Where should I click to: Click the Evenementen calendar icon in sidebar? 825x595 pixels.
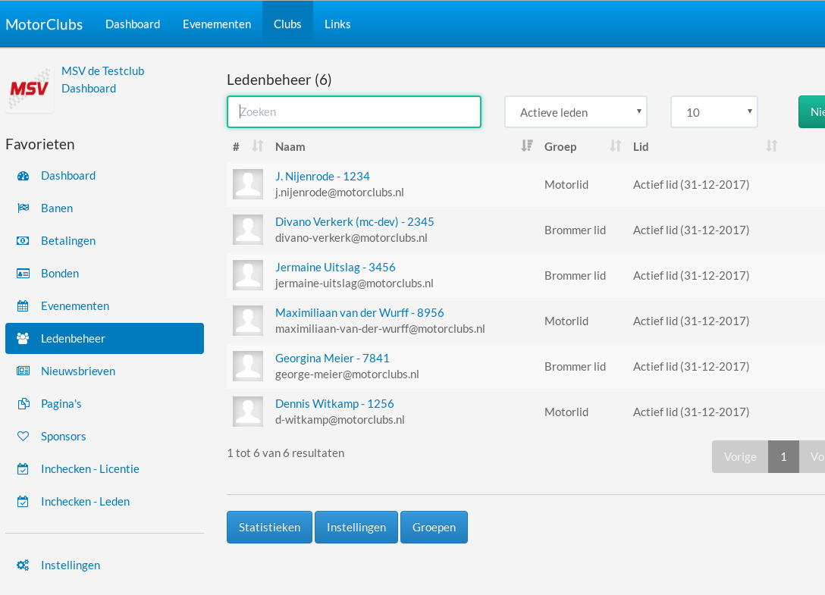[x=24, y=306]
